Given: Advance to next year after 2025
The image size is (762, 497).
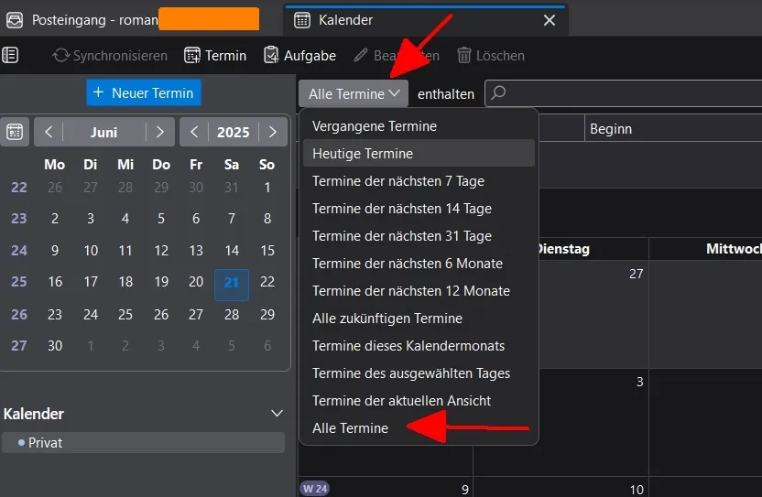Looking at the screenshot, I should [273, 132].
